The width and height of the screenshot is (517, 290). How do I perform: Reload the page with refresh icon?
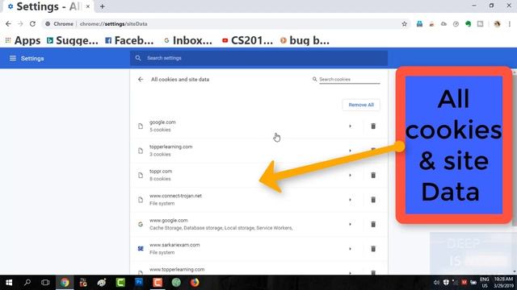coord(32,23)
